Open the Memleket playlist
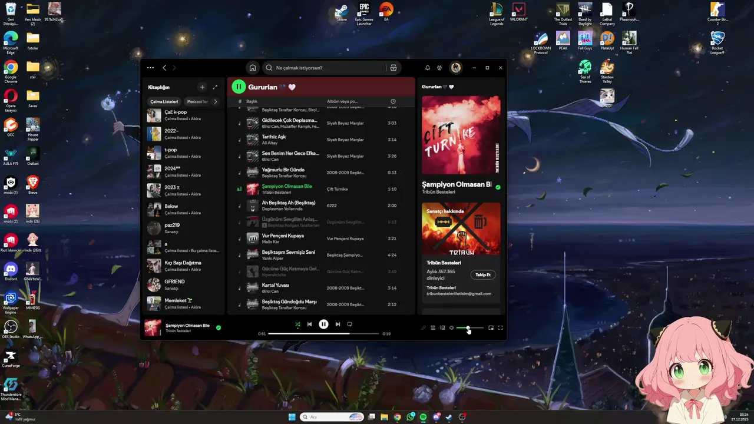754x424 pixels. pos(184,304)
